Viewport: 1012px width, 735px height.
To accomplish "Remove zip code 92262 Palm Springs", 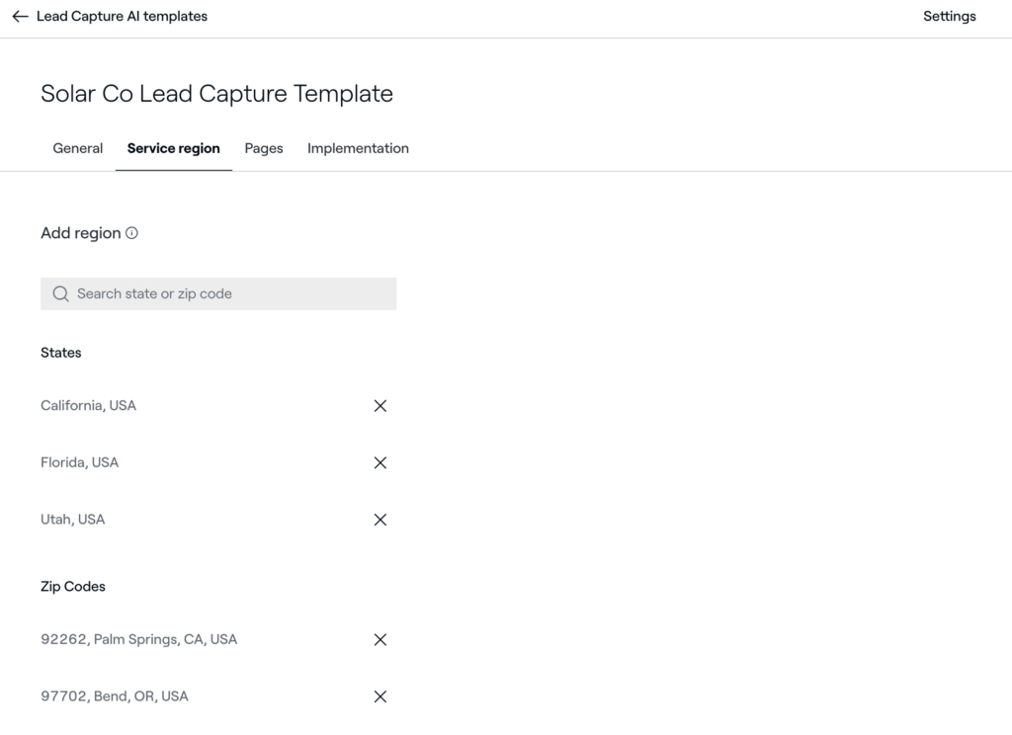I will point(380,639).
